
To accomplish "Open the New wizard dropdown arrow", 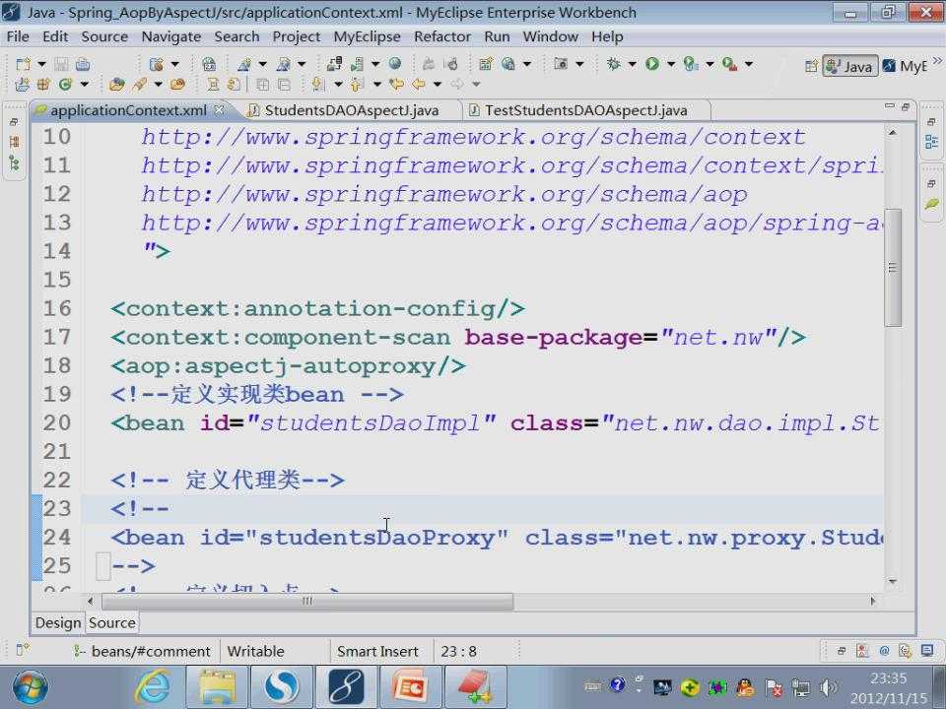I will click(41, 64).
